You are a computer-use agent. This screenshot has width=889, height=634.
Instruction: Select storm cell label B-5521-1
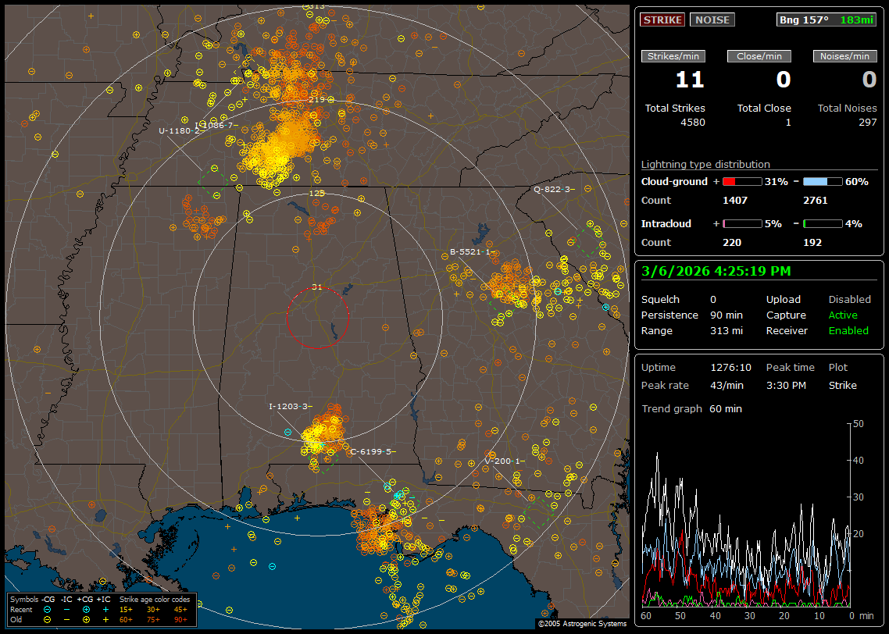[470, 251]
